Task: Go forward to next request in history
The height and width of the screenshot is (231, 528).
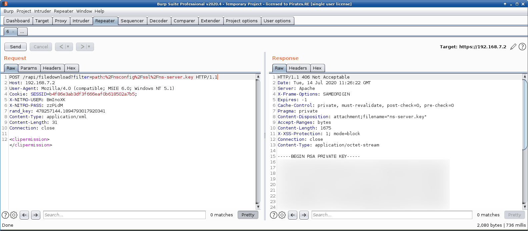Action: [82, 47]
